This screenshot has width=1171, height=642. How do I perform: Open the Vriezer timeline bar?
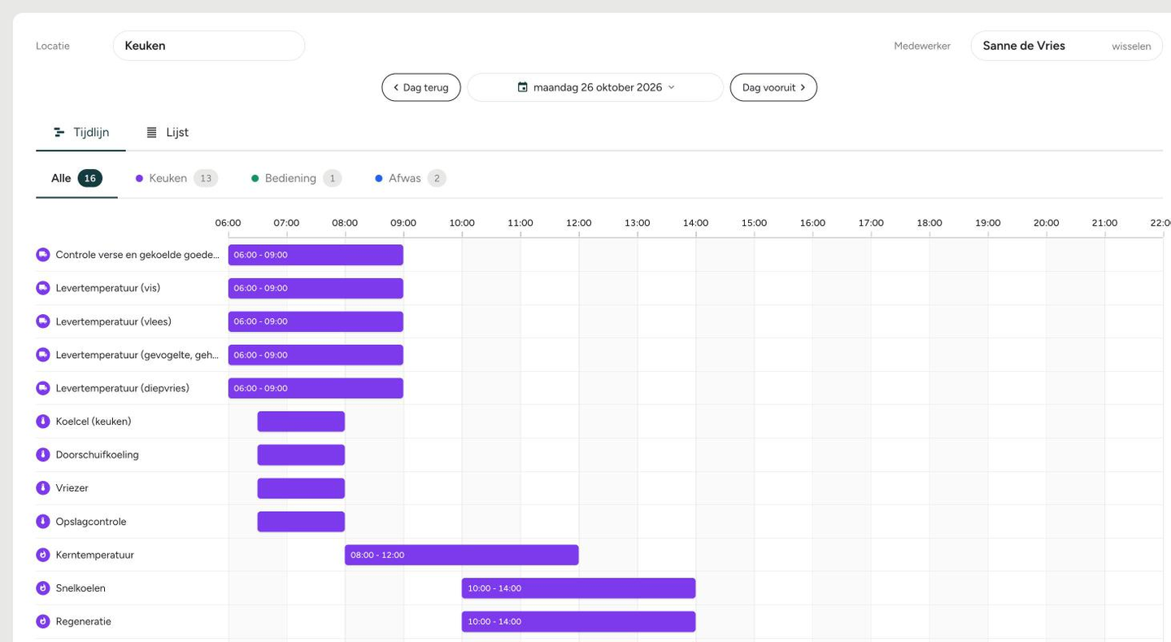(x=301, y=488)
